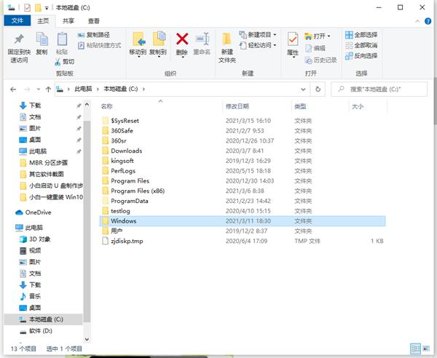Sort by the 修改日期 column header
This screenshot has height=358, width=437.
[x=237, y=106]
